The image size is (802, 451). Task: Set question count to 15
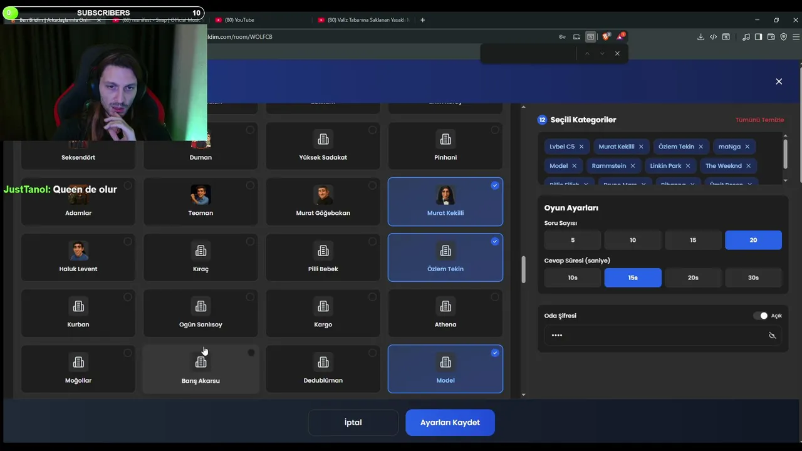693,240
